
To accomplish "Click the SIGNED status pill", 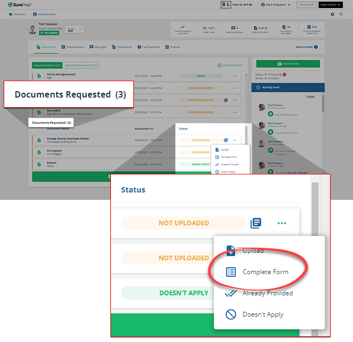I will (x=201, y=76).
